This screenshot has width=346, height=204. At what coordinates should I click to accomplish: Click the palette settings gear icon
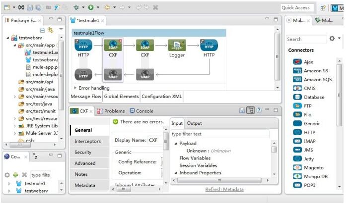[332, 39]
